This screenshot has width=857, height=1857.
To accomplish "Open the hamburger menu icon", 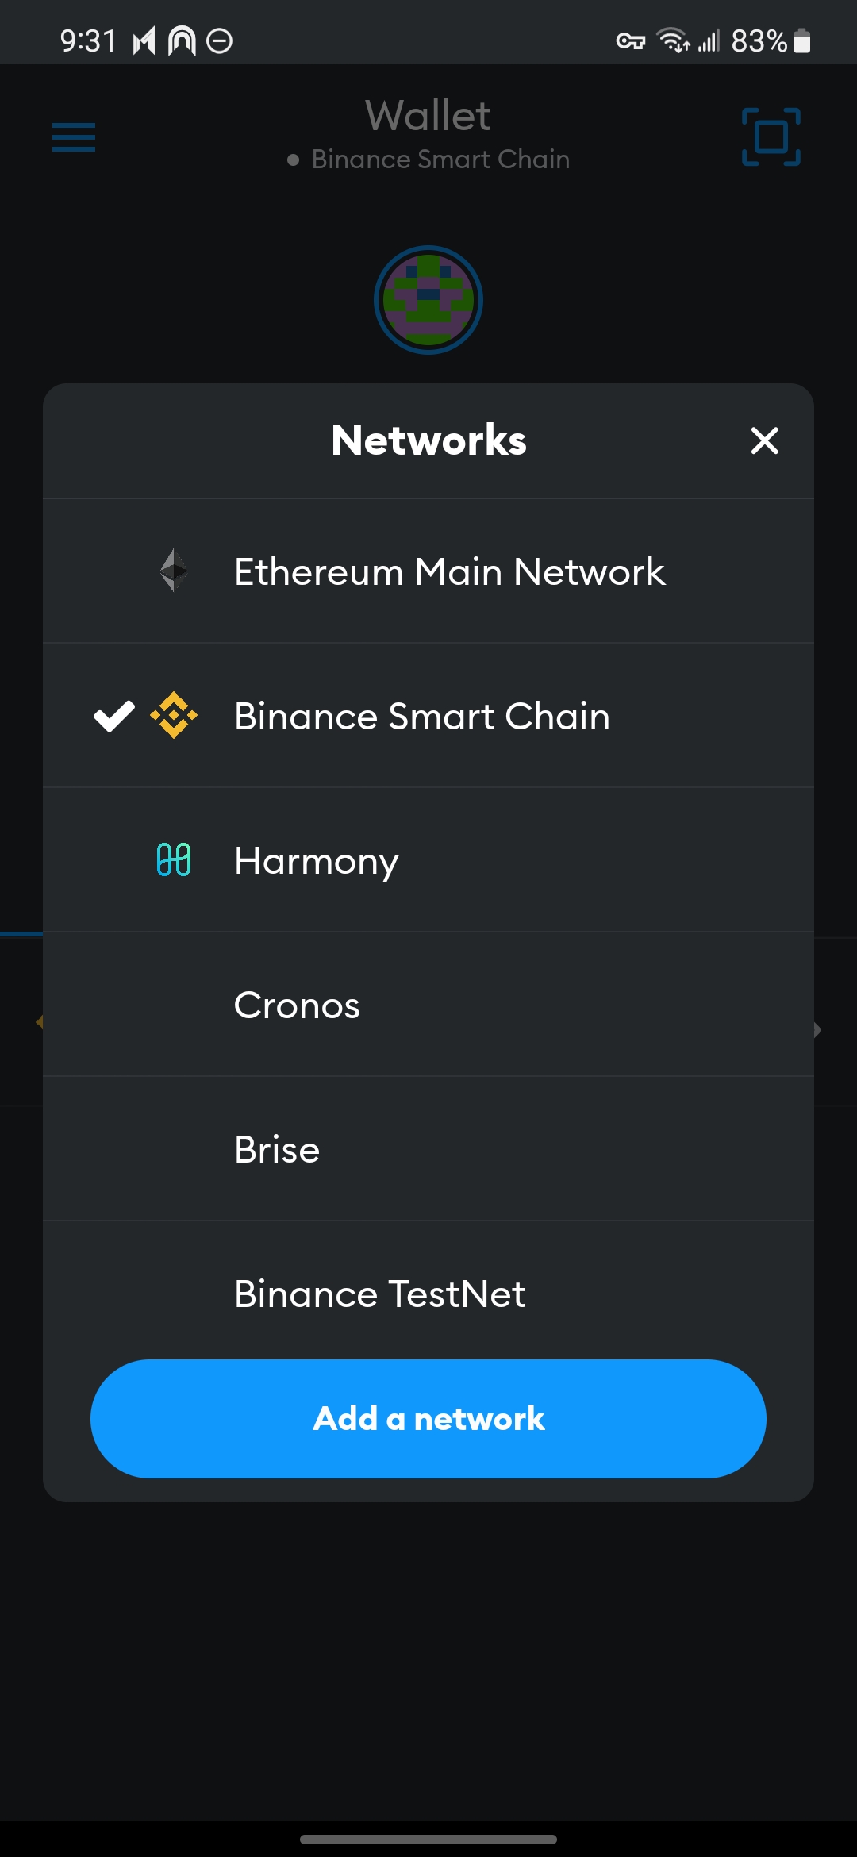I will [x=74, y=137].
